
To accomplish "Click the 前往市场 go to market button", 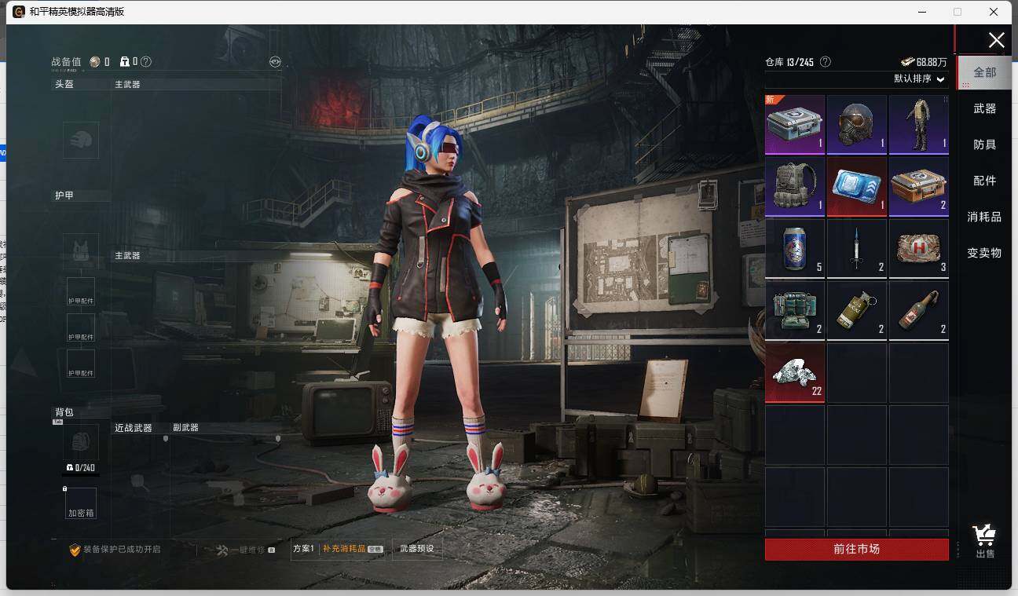I will click(856, 549).
